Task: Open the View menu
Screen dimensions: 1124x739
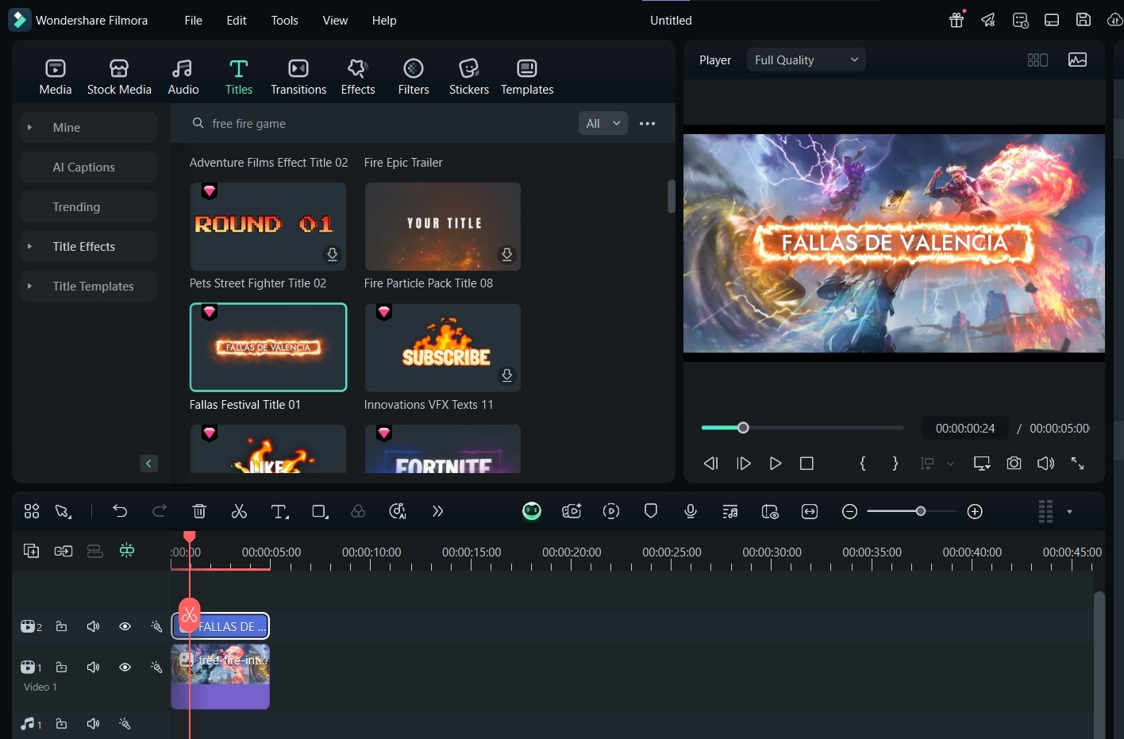Action: [x=335, y=20]
